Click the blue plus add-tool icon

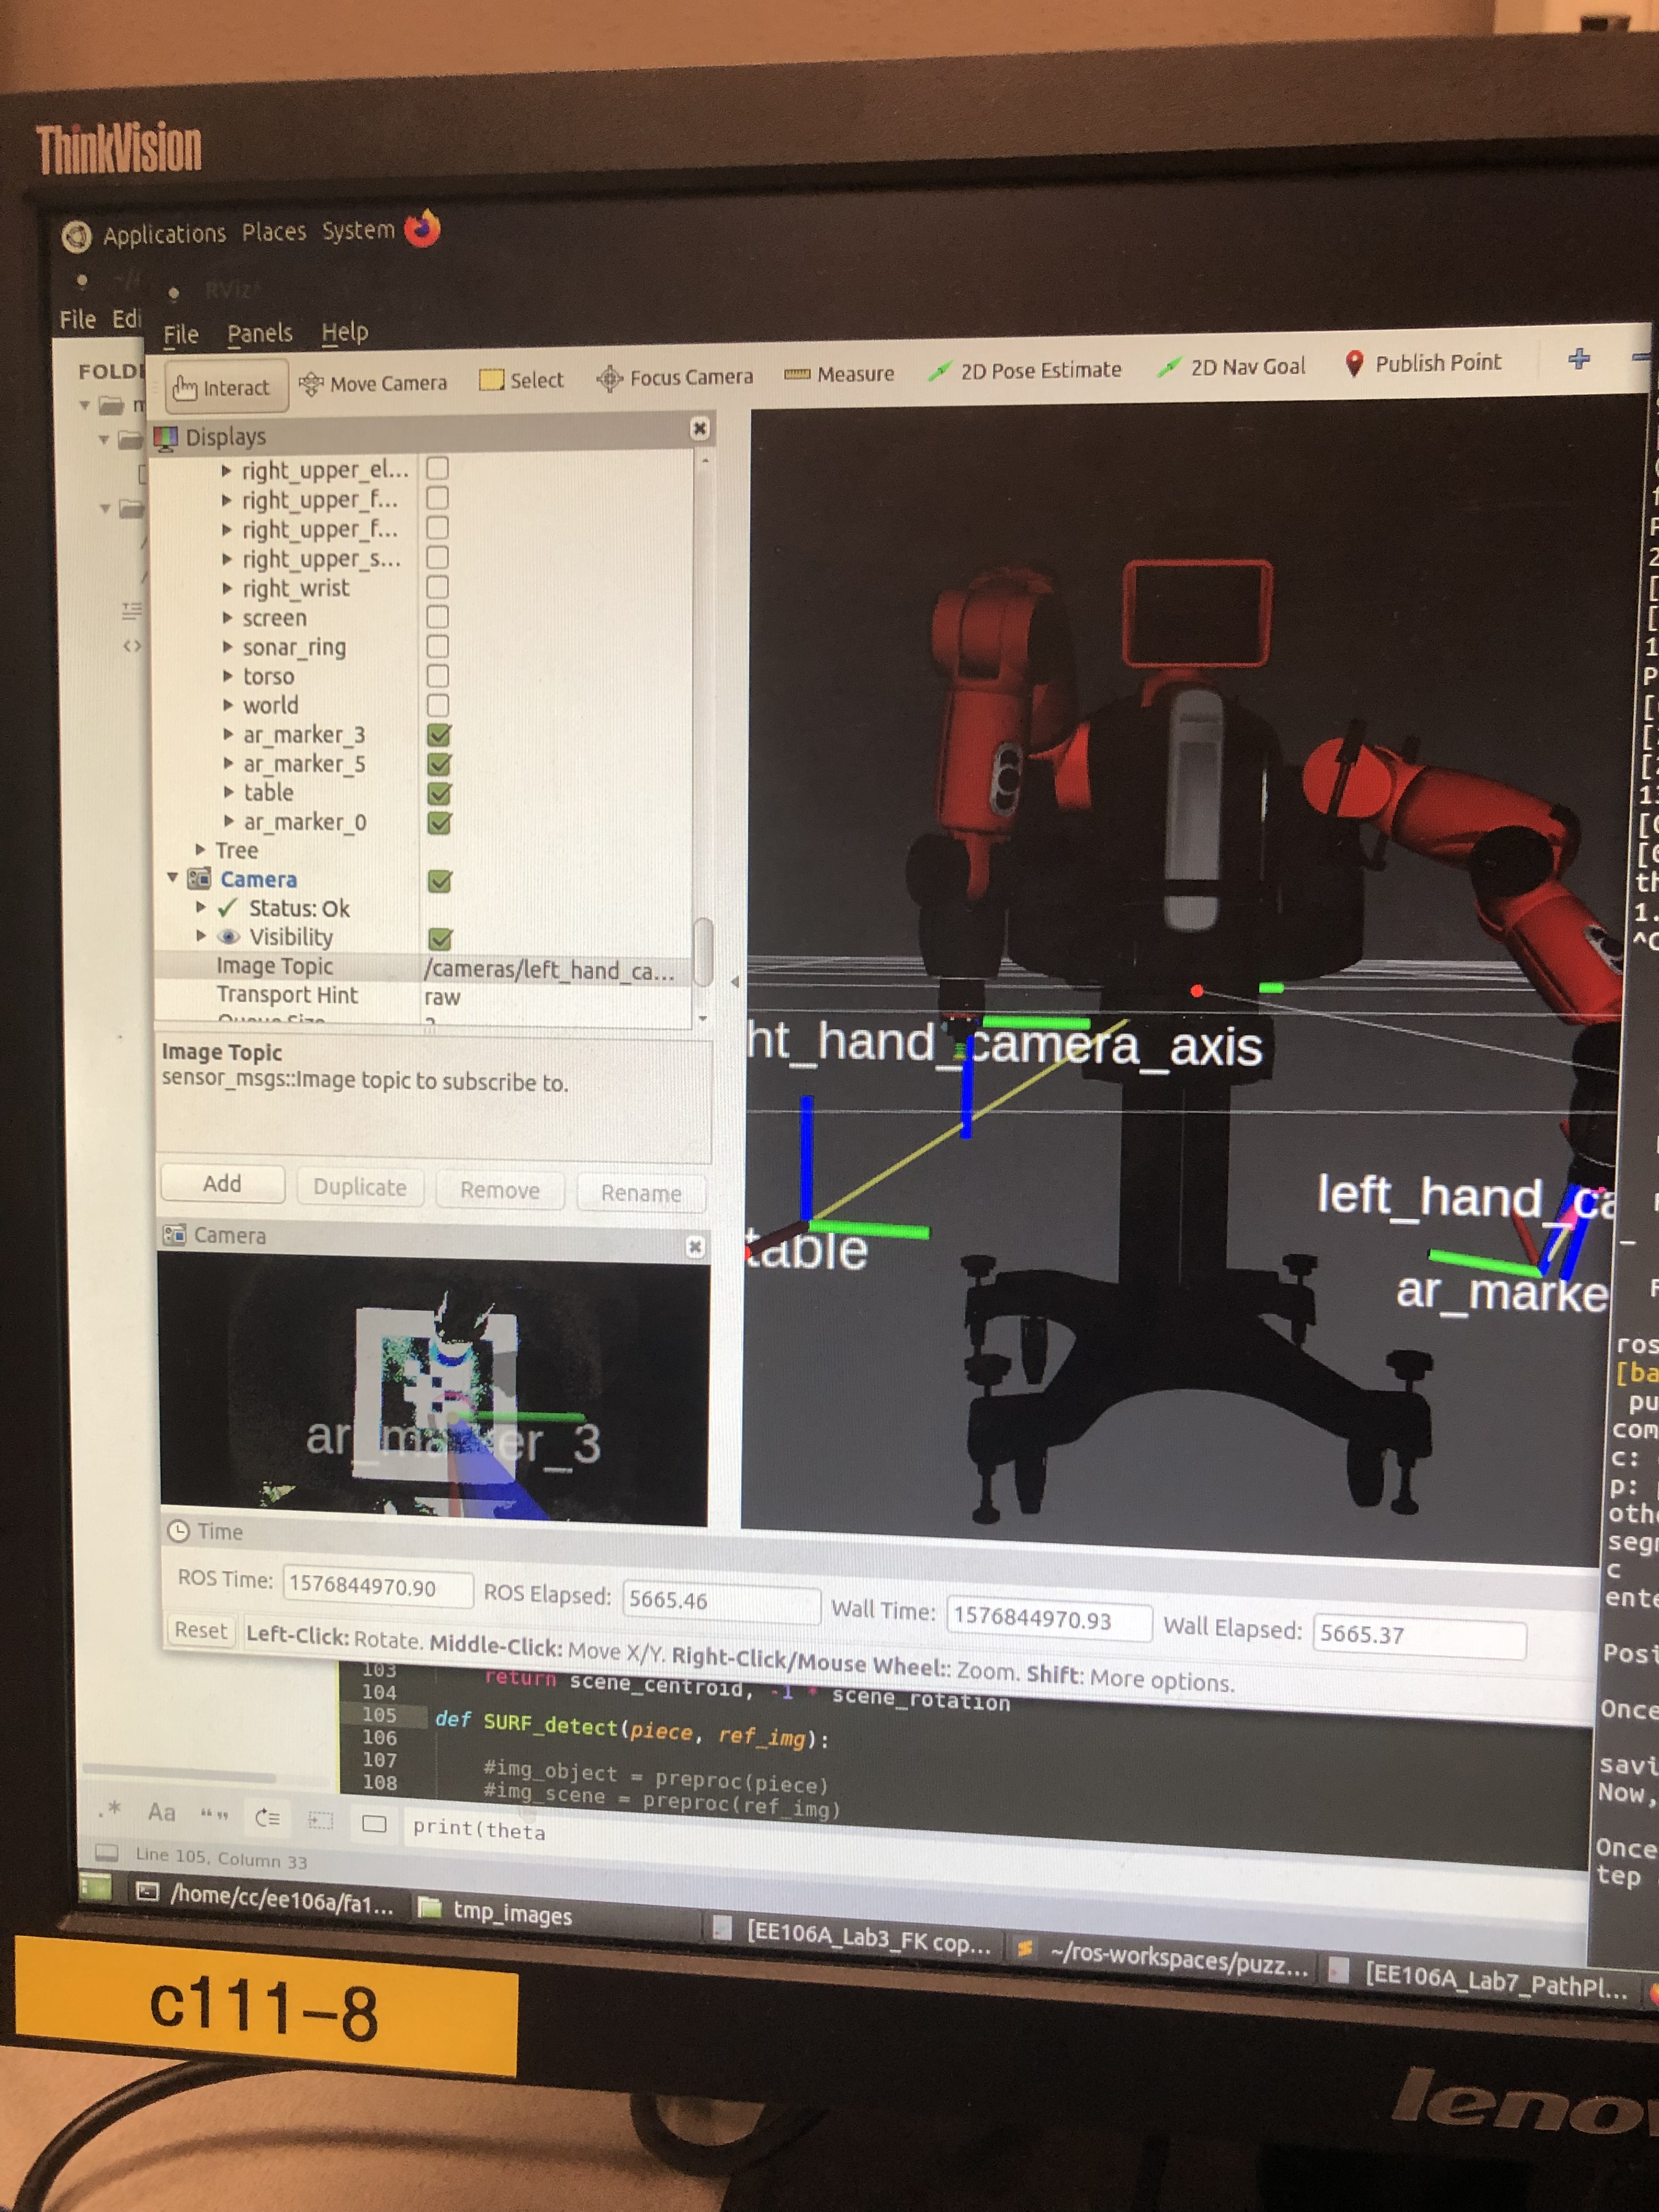click(x=1579, y=359)
